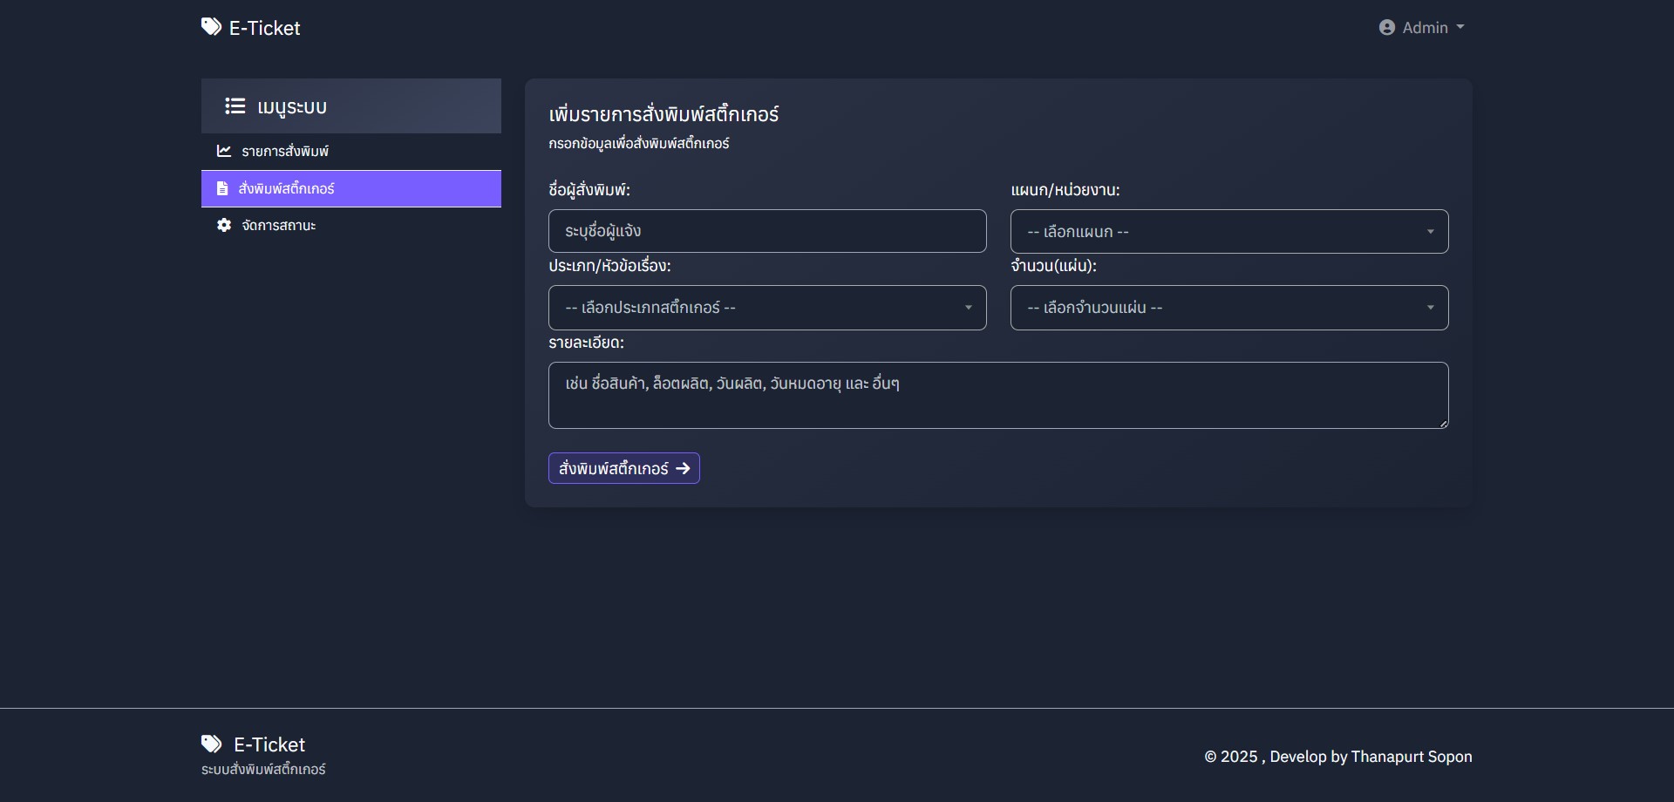Open the เลือกประเภทสติ๊กเกอร์ type dropdown

[767, 308]
